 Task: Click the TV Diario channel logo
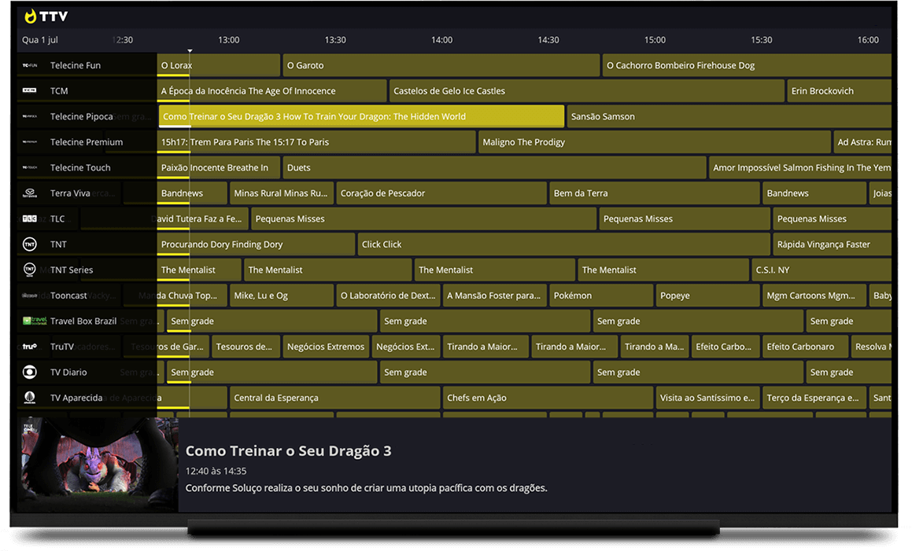pos(30,372)
